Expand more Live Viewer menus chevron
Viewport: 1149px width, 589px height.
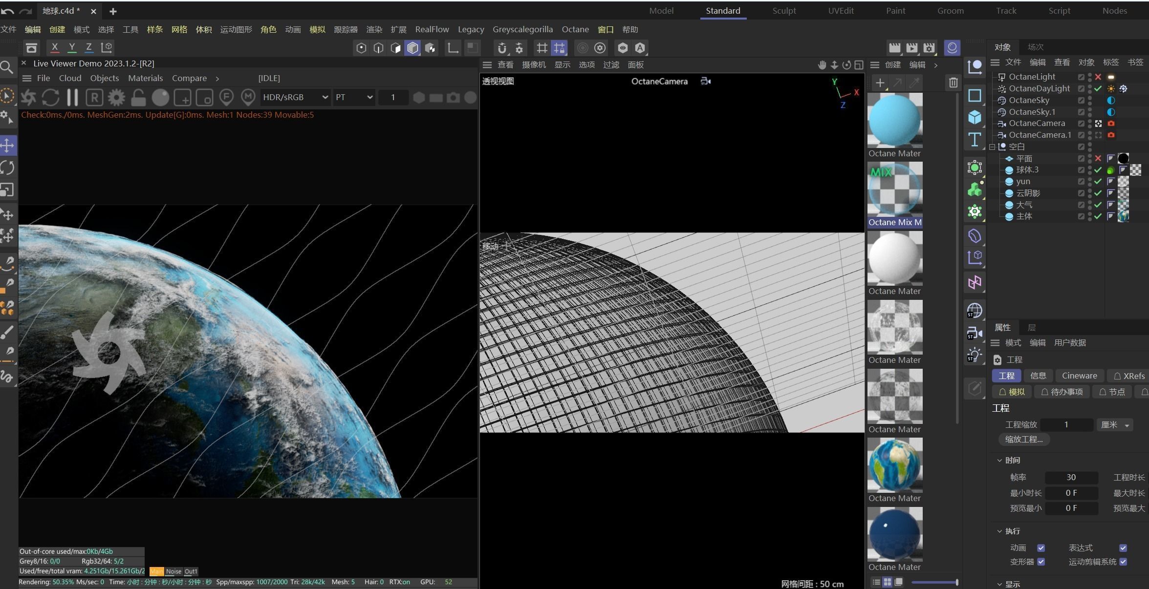[x=217, y=78]
